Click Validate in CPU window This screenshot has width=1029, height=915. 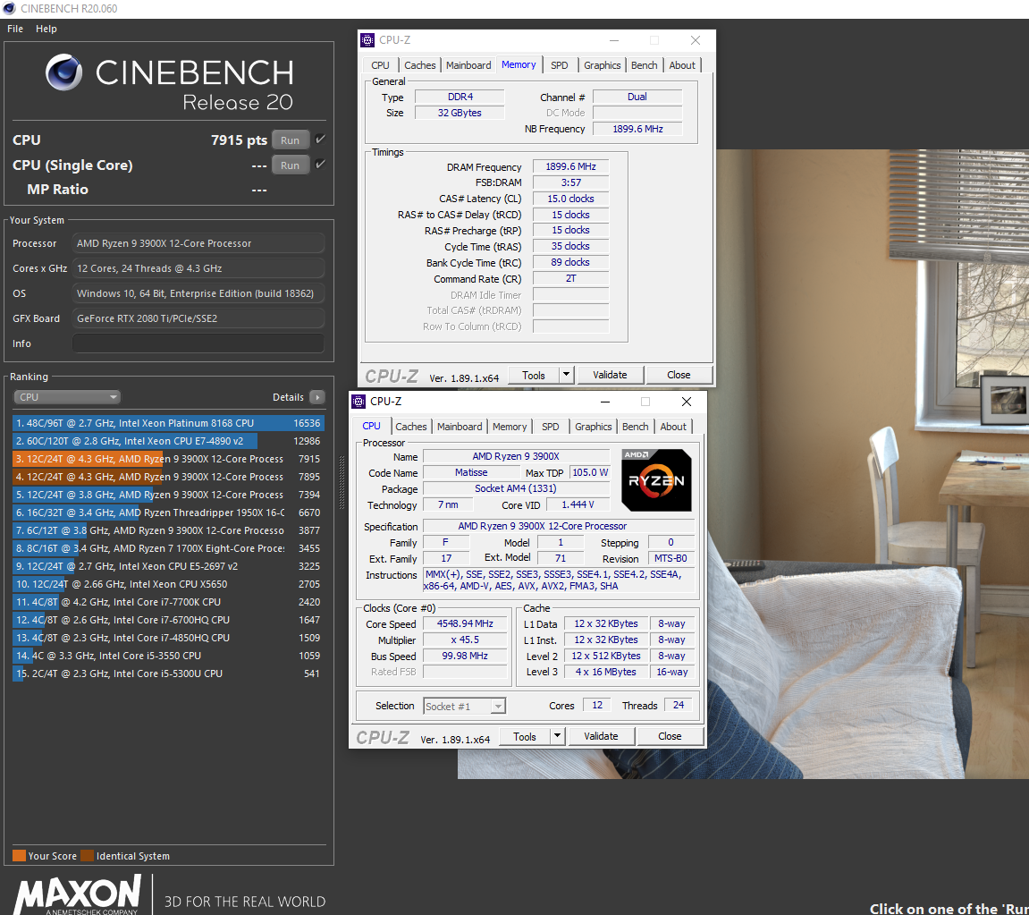click(x=601, y=736)
